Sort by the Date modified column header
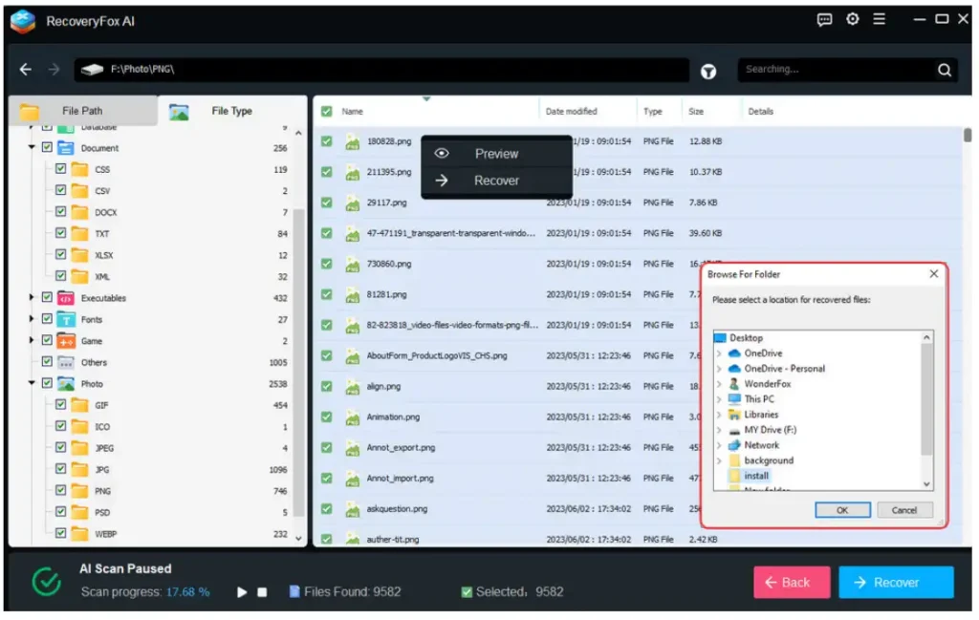This screenshot has width=979, height=620. [572, 112]
